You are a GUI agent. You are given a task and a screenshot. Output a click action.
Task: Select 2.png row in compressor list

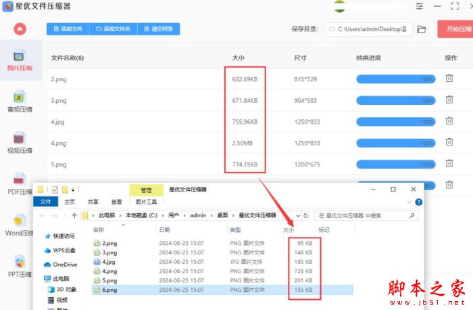tap(259, 79)
